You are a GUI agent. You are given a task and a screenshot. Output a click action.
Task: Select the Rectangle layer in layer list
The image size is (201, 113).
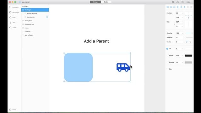tap(35, 10)
